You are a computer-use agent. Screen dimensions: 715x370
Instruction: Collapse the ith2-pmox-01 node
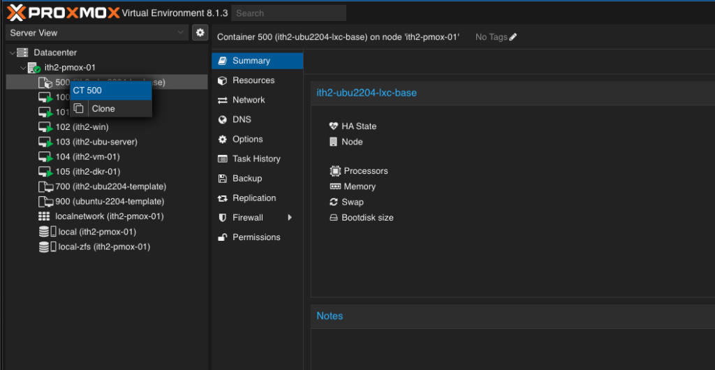point(23,68)
